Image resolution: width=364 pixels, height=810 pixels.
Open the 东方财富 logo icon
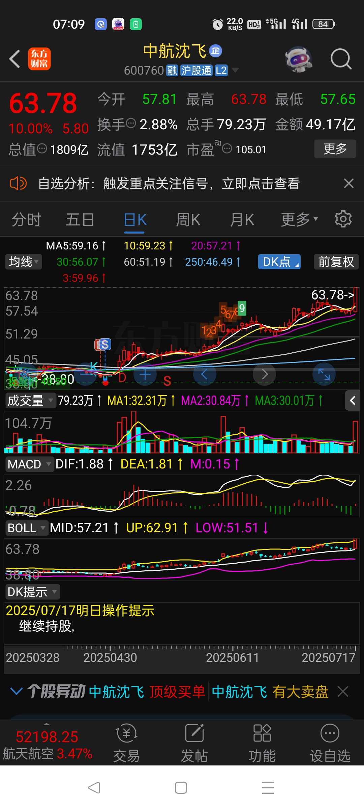(x=39, y=59)
